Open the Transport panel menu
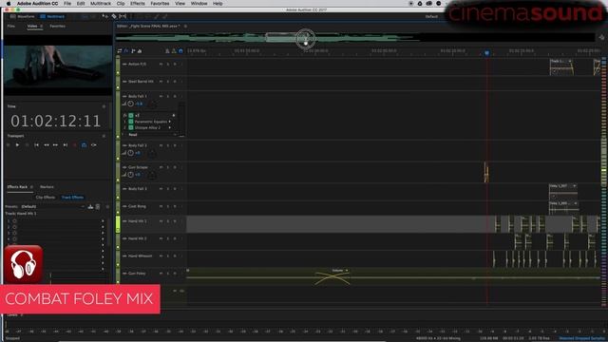This screenshot has height=342, width=608. tap(104, 136)
